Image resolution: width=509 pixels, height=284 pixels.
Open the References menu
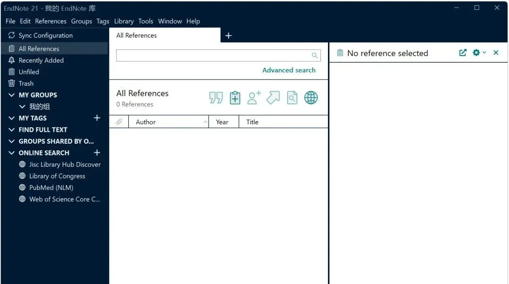click(50, 21)
